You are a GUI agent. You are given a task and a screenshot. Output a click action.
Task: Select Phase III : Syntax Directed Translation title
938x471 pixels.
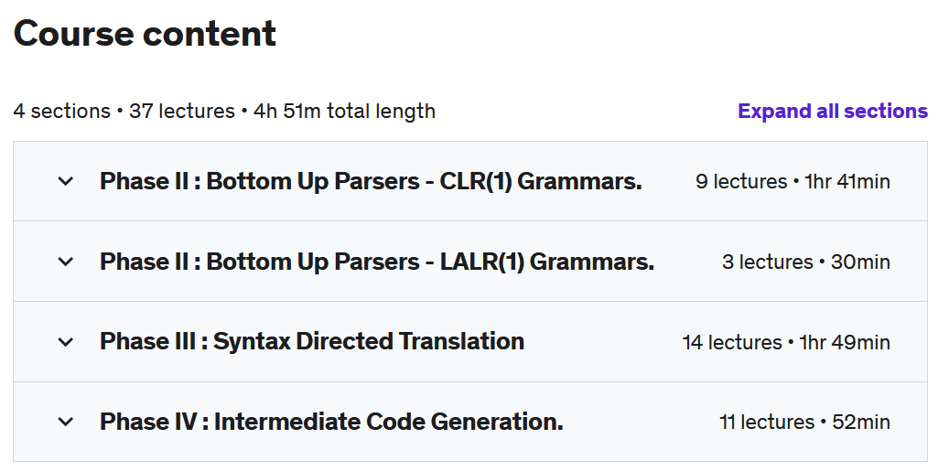pyautogui.click(x=312, y=342)
